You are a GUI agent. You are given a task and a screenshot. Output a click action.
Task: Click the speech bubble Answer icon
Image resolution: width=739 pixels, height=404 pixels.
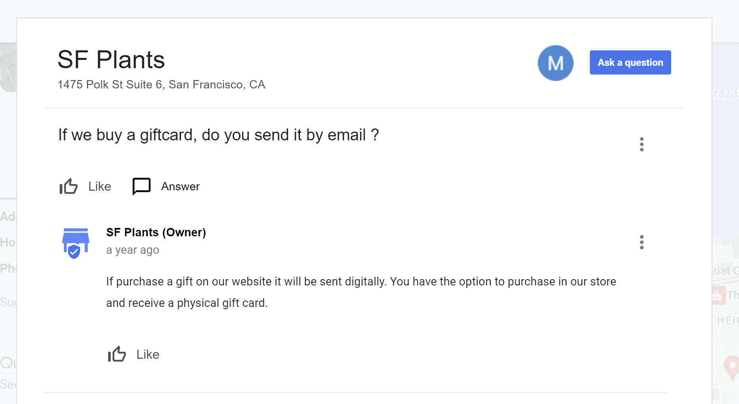(x=141, y=186)
